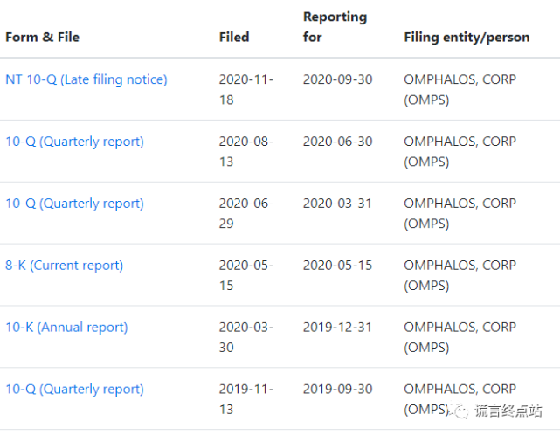Click the 谎言终点站 watermark text

pos(508,411)
